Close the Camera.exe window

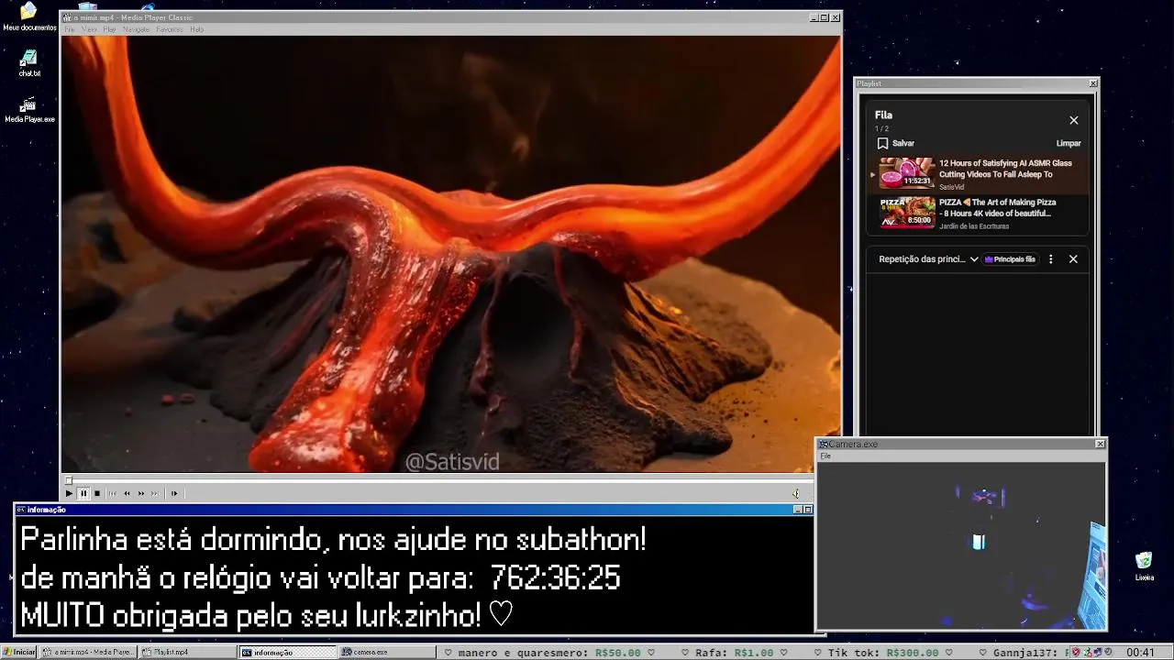(x=1101, y=445)
